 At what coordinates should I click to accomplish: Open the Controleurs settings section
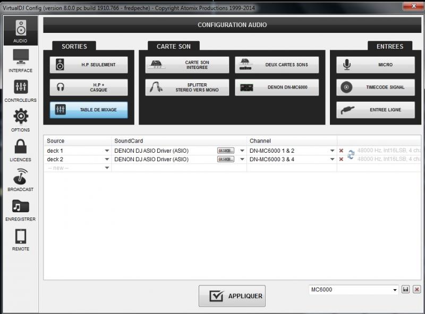[x=21, y=91]
